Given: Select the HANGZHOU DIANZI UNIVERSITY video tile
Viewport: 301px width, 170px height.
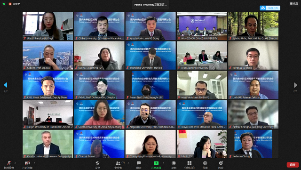Looking at the screenshot, I should 202,26.
